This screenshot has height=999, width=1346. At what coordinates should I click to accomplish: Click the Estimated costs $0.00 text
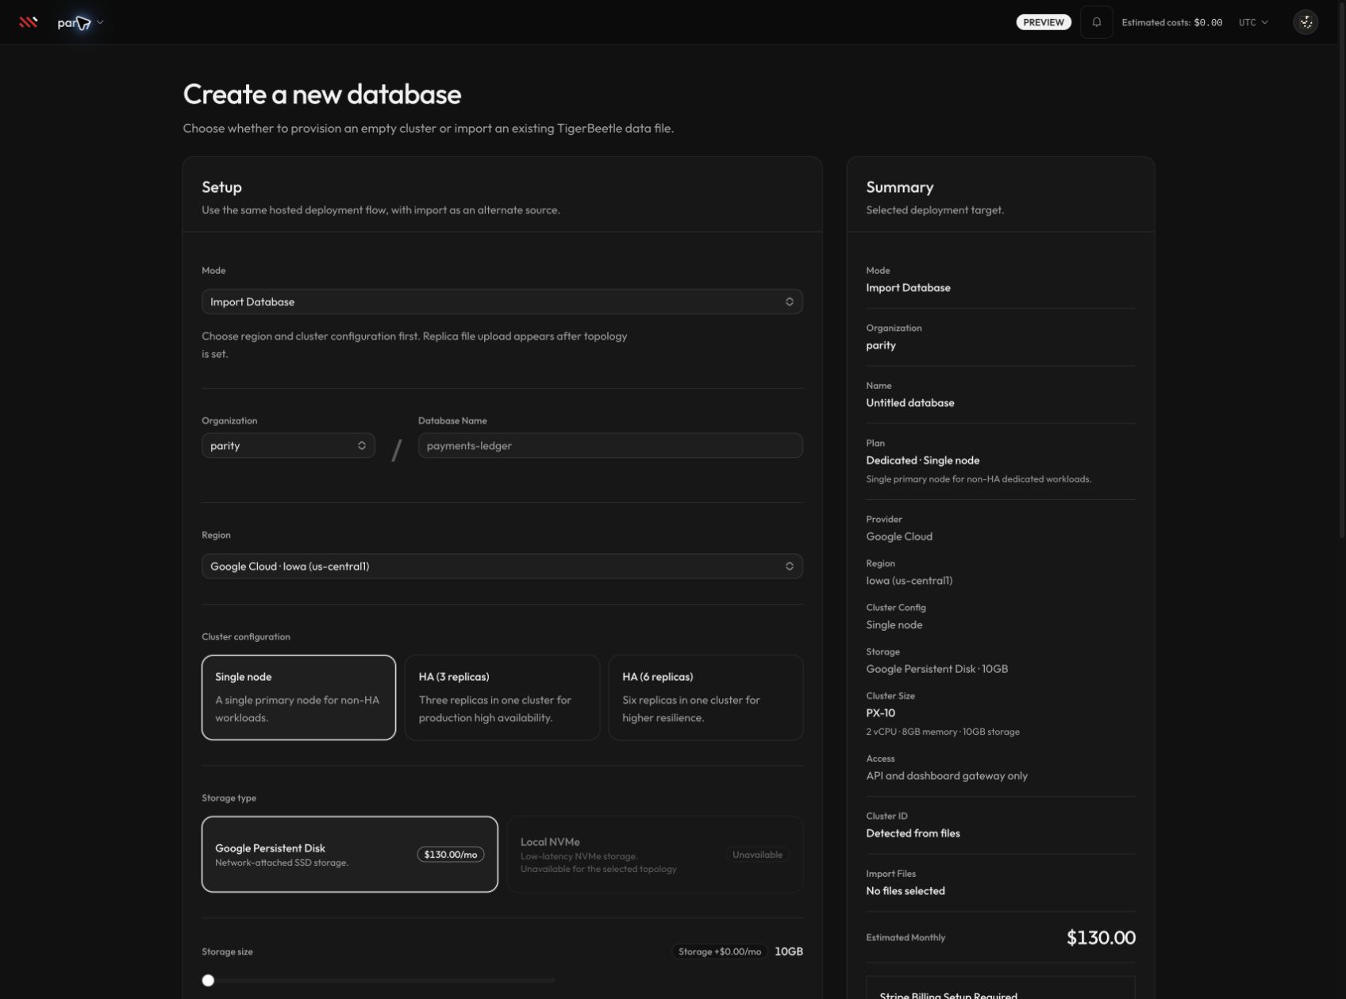(1171, 22)
